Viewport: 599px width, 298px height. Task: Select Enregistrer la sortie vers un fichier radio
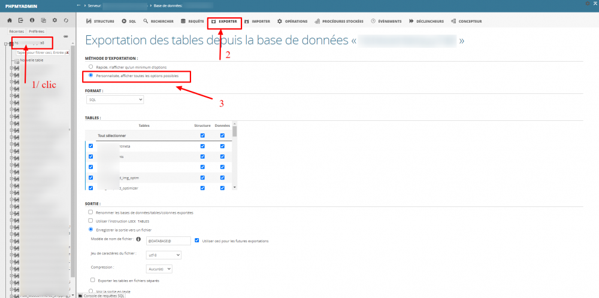click(x=90, y=229)
